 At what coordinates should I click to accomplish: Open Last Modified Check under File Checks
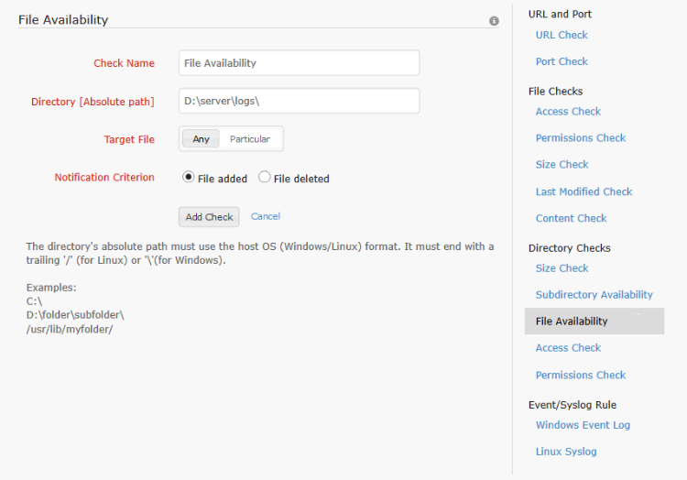click(x=583, y=191)
